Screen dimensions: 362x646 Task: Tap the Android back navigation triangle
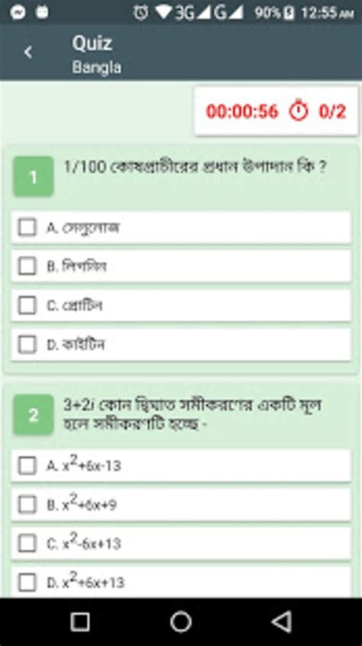click(x=282, y=622)
